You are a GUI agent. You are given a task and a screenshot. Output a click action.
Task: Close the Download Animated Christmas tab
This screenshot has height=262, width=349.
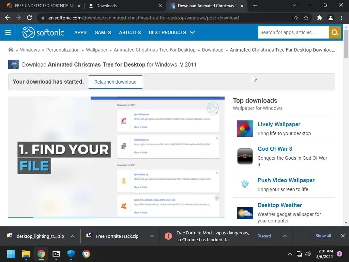242,6
